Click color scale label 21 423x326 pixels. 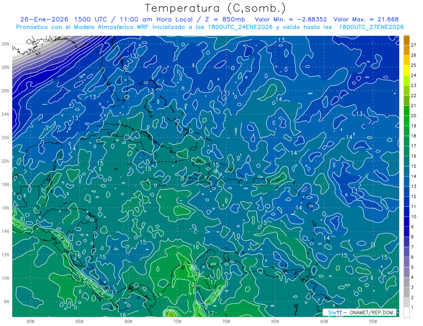click(x=414, y=106)
